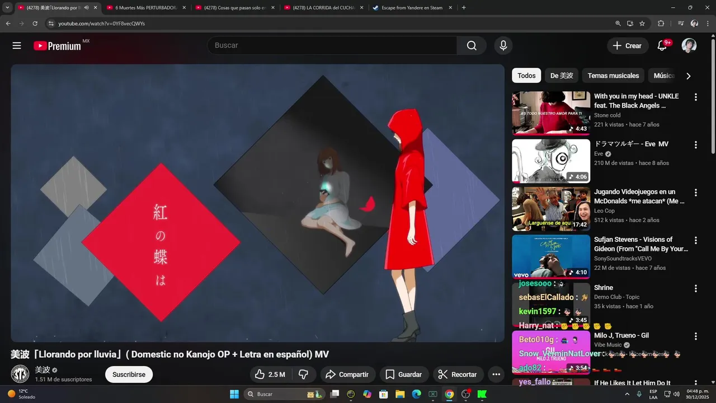
Task: Open the weather widget 12°C Soleado
Action: coord(21,394)
